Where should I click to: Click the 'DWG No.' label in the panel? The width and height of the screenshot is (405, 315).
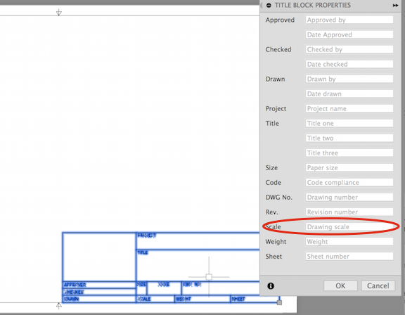(x=278, y=198)
